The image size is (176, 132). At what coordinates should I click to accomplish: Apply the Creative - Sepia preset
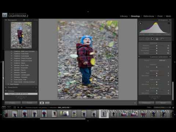(x=19, y=63)
